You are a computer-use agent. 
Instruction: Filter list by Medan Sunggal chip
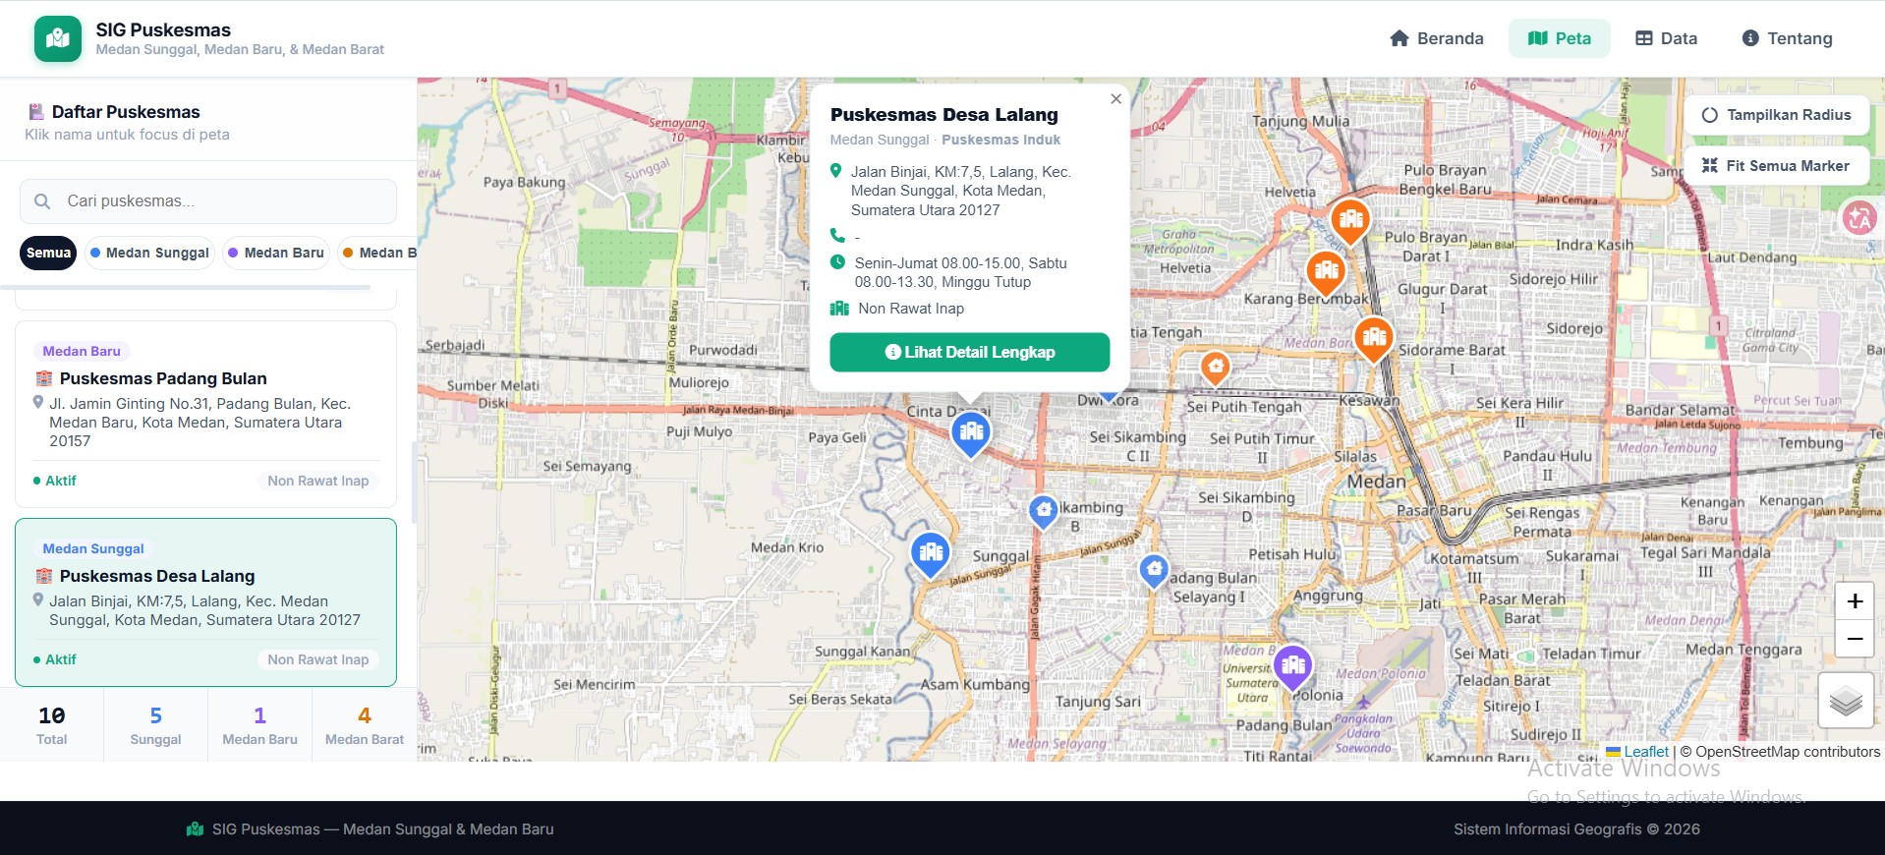pyautogui.click(x=149, y=253)
